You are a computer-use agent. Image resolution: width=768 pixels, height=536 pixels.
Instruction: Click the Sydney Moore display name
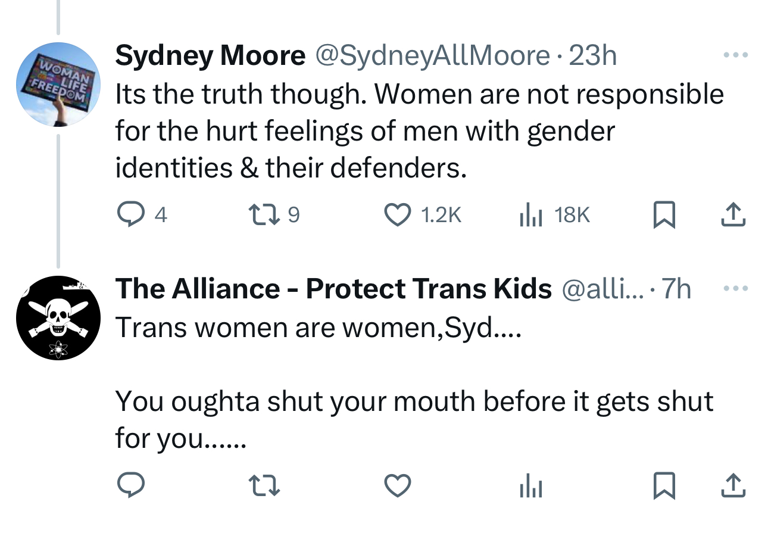[x=210, y=56]
